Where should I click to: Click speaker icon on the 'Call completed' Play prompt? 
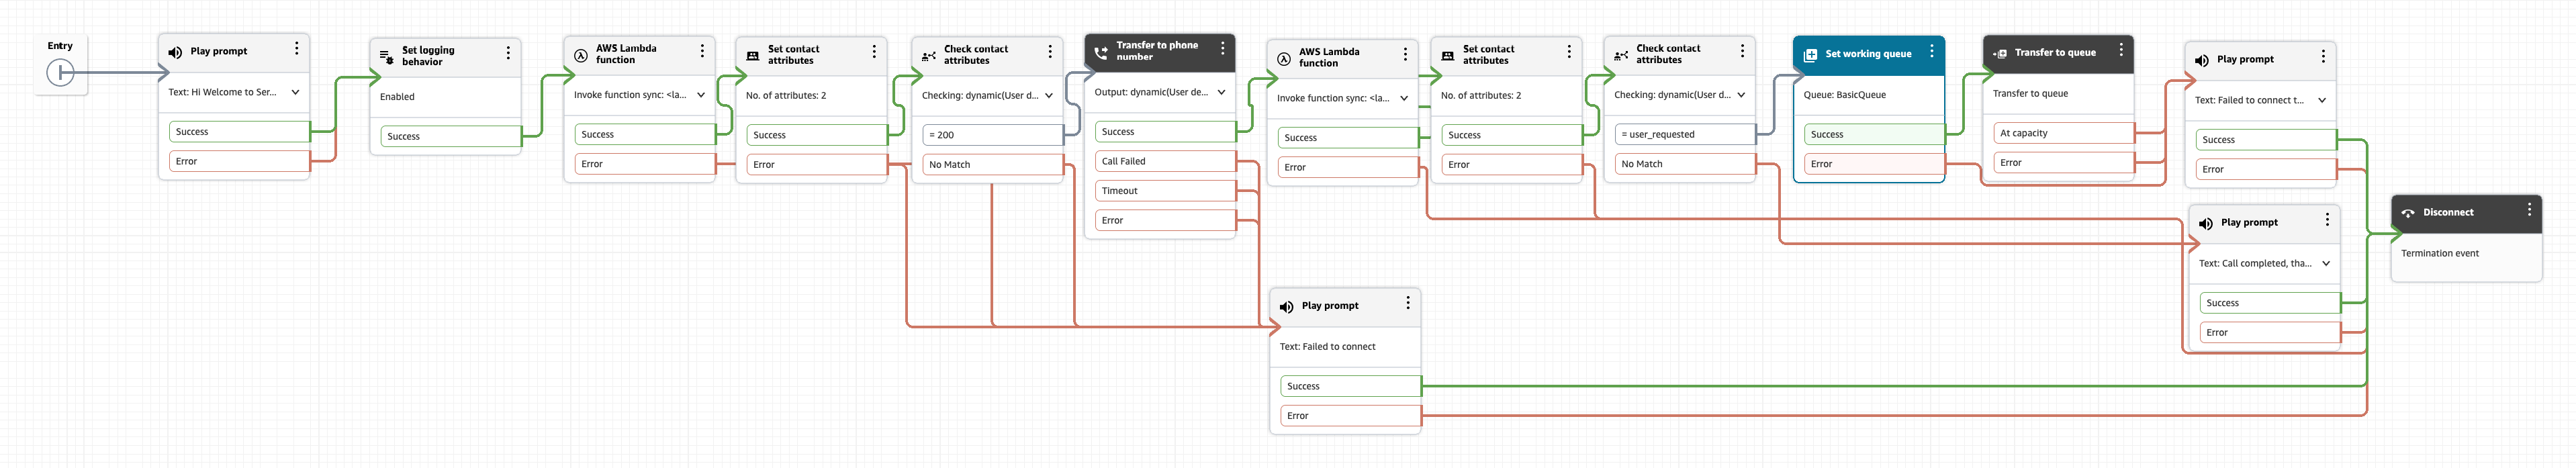[2205, 224]
